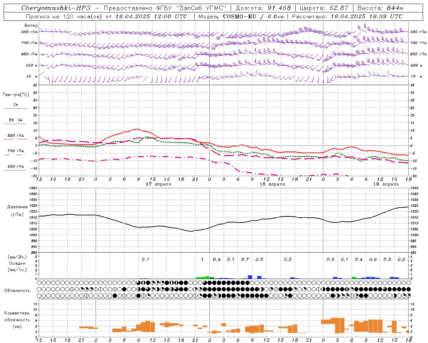Screen dimensions: 428x343
Task: Click the calculation time "16.04.2025 16:39 UTC"
Action: click(366, 16)
